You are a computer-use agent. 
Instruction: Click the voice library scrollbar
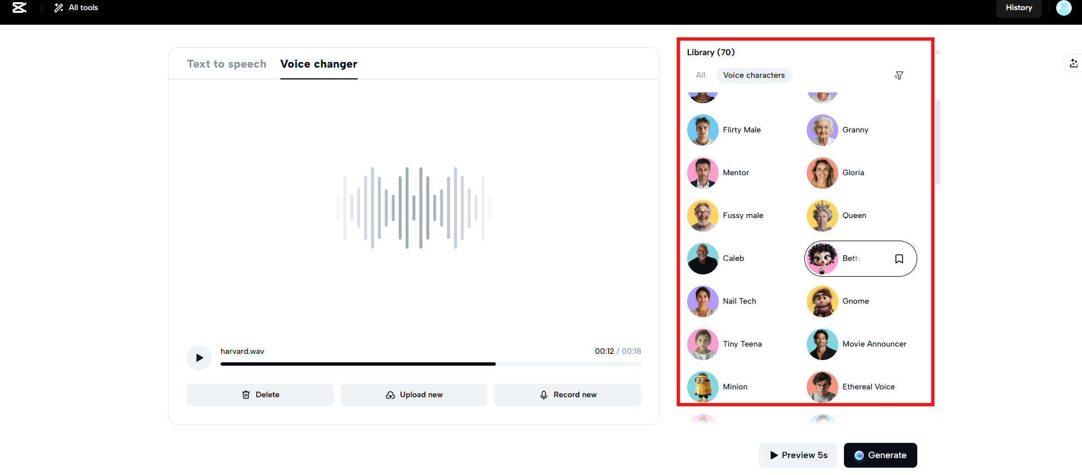(938, 142)
